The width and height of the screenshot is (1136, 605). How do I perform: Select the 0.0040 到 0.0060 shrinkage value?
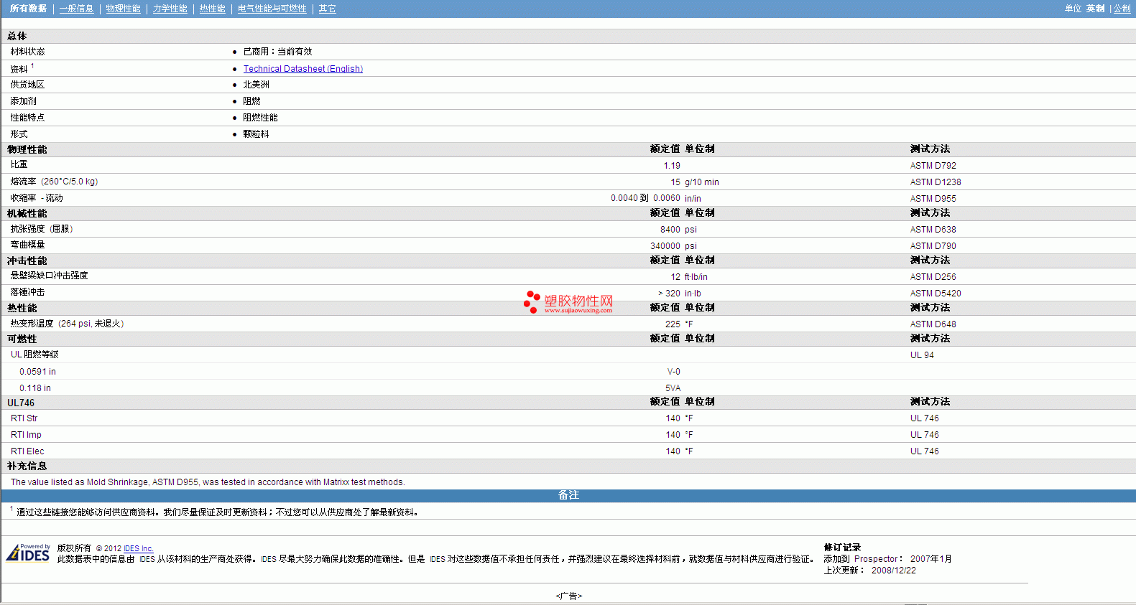coord(645,198)
